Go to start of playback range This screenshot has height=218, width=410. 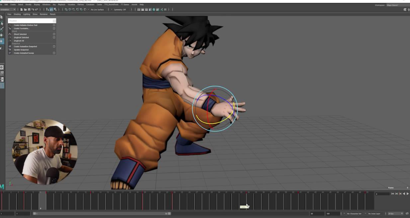393,194
